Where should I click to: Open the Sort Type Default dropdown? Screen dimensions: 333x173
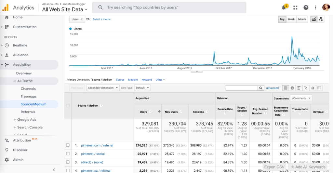point(142,88)
